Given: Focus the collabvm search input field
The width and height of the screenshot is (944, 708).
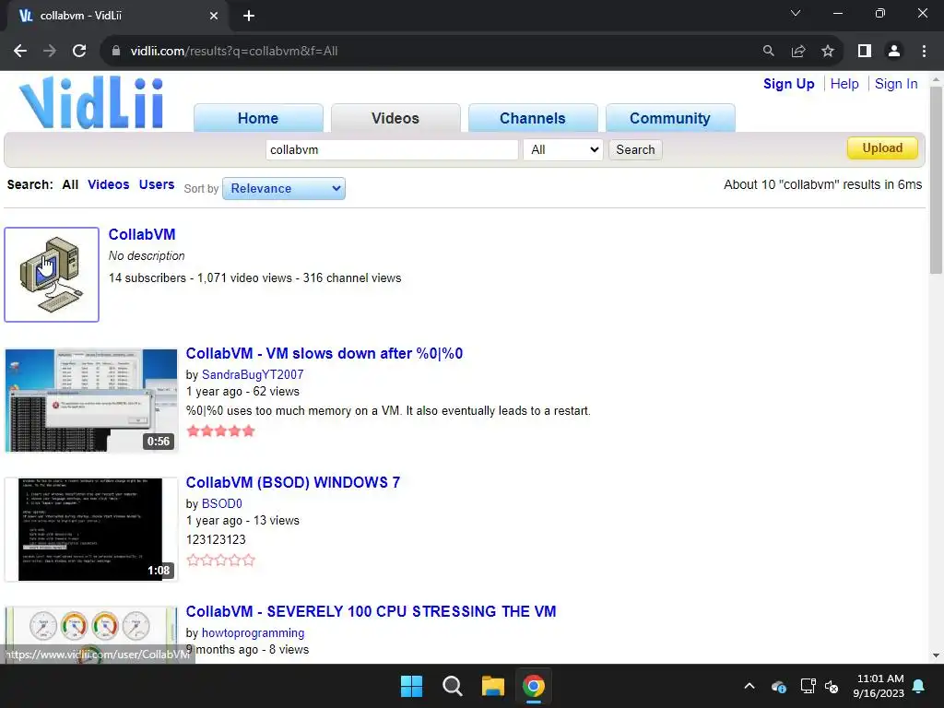Looking at the screenshot, I should point(392,150).
